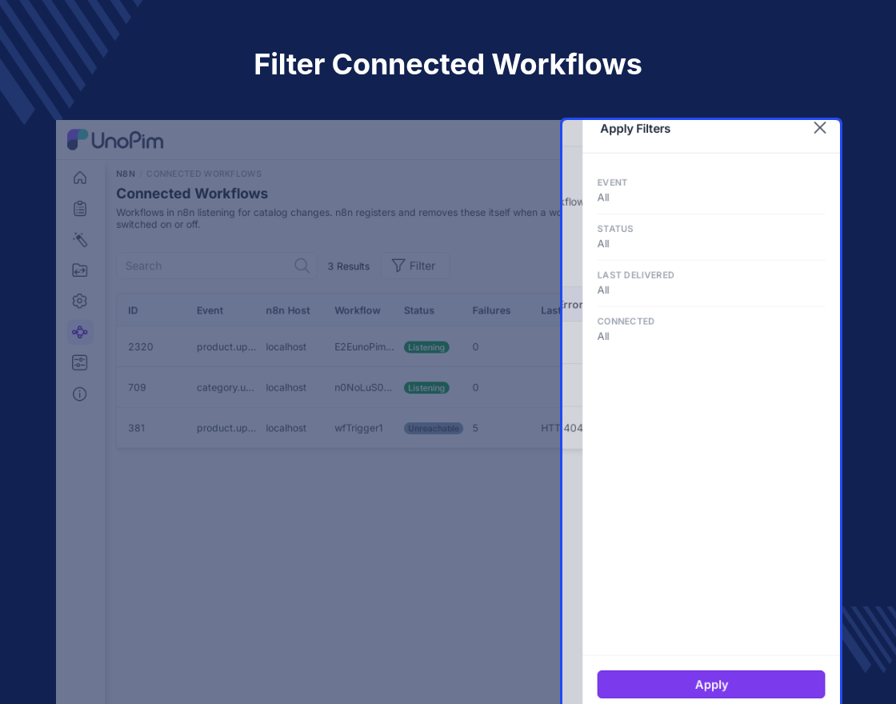The width and height of the screenshot is (896, 704).
Task: Expand the Event filter dropdown
Action: click(x=711, y=191)
